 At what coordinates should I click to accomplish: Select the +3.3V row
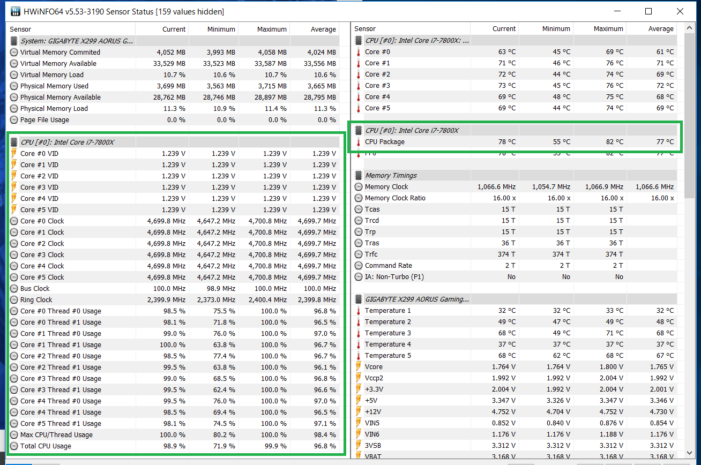(x=514, y=389)
